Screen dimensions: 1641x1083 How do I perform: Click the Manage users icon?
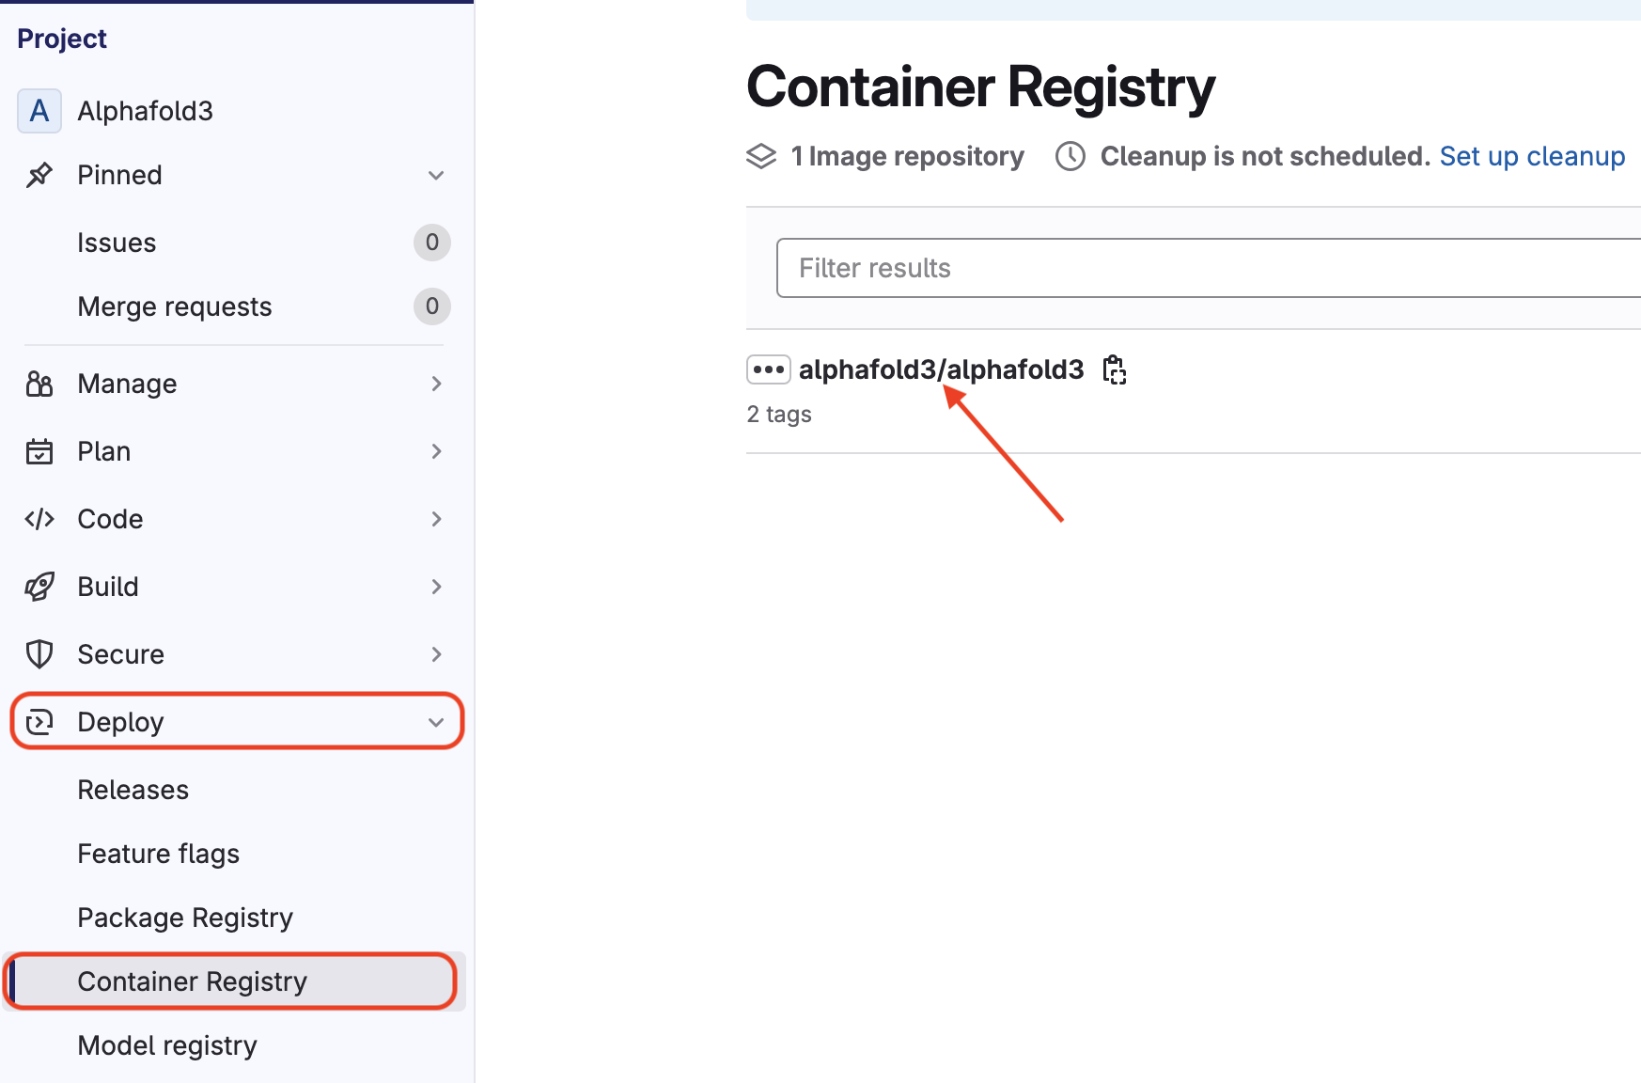tap(39, 384)
